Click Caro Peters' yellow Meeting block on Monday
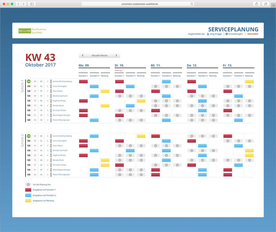The image size is (276, 232). 105,91
